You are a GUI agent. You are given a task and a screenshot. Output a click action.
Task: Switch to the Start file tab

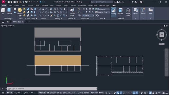pos(9,22)
